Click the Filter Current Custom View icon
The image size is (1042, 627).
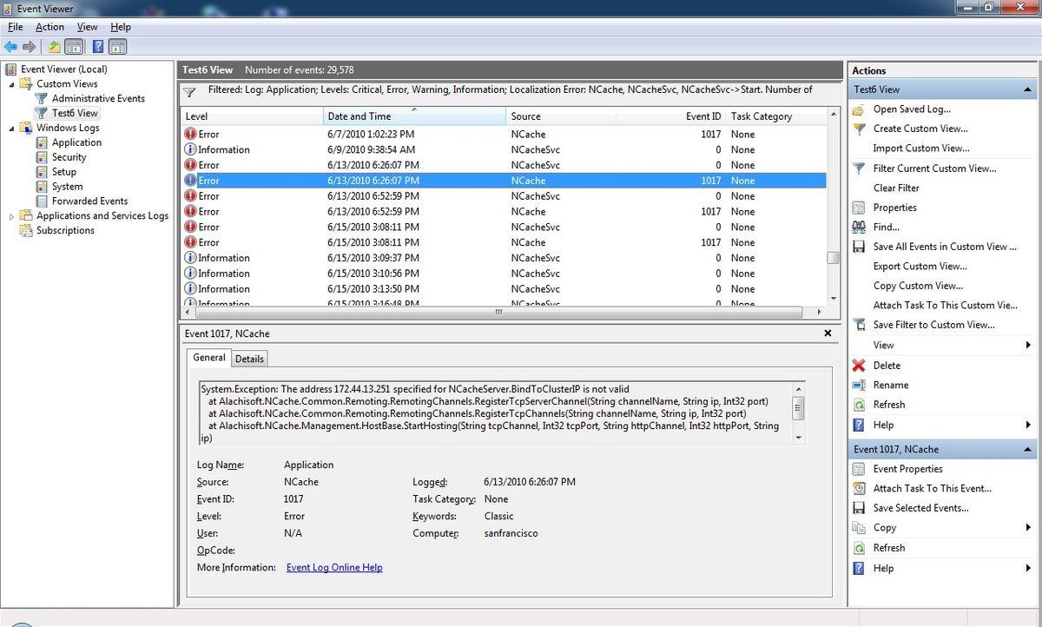click(x=858, y=168)
